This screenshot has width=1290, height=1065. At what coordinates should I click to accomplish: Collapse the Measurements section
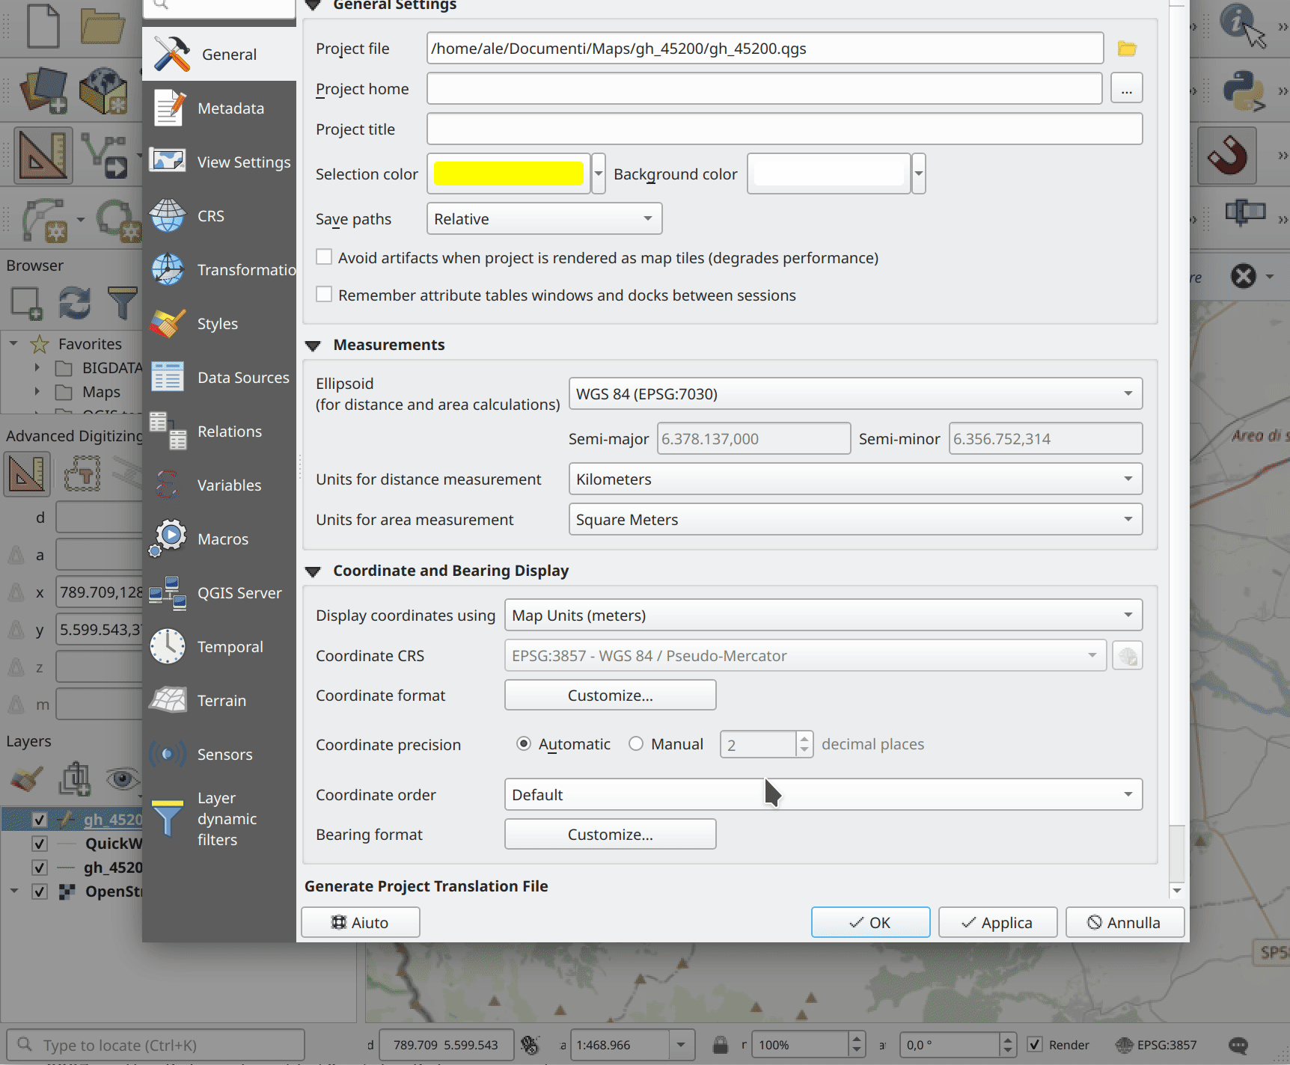click(314, 346)
